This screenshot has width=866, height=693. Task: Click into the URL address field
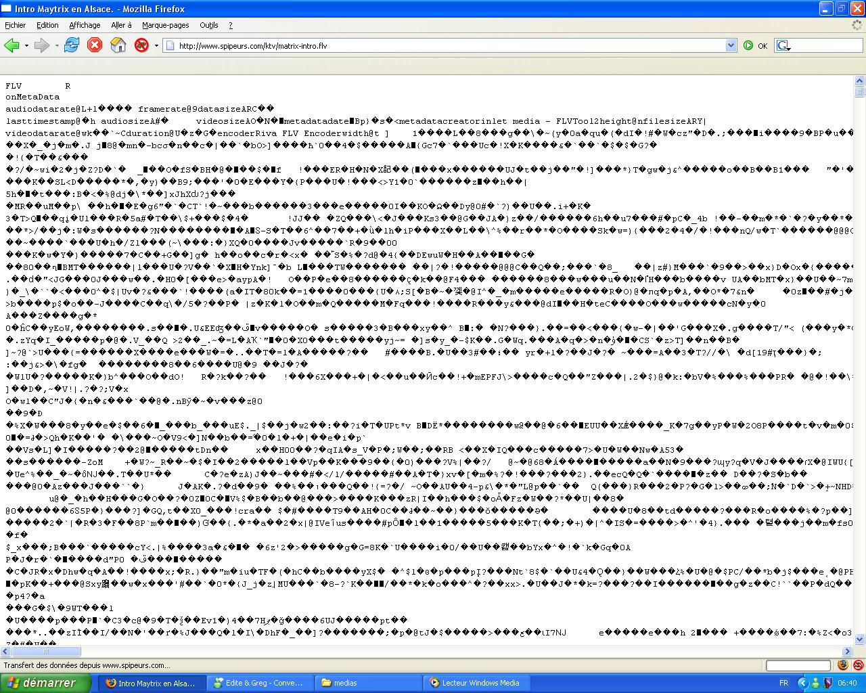[x=451, y=45]
